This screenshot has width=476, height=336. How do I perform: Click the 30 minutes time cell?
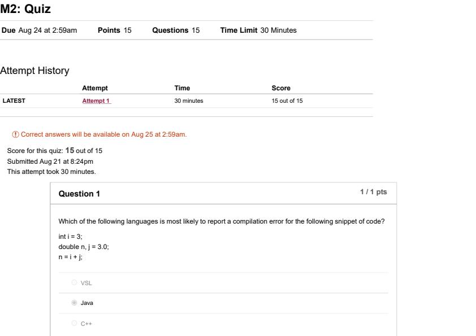(189, 101)
